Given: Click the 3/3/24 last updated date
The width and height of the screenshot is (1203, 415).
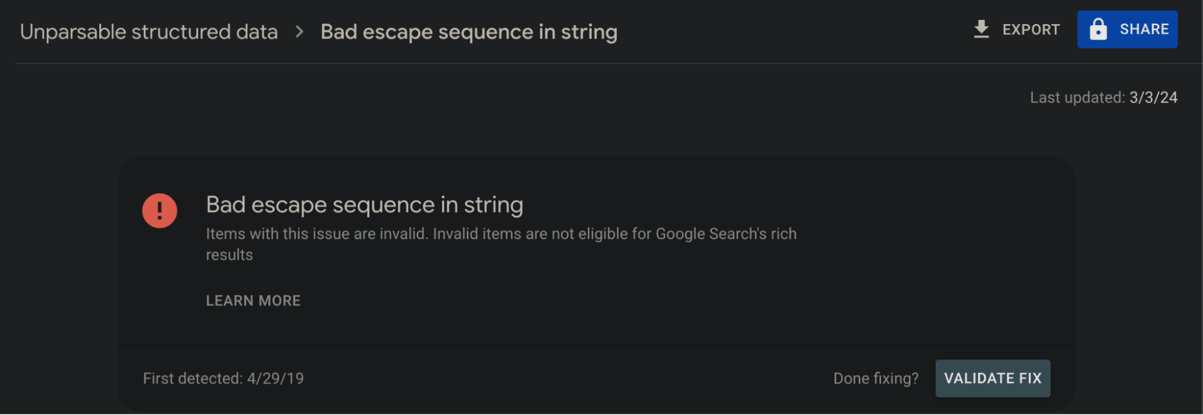Looking at the screenshot, I should point(1153,97).
